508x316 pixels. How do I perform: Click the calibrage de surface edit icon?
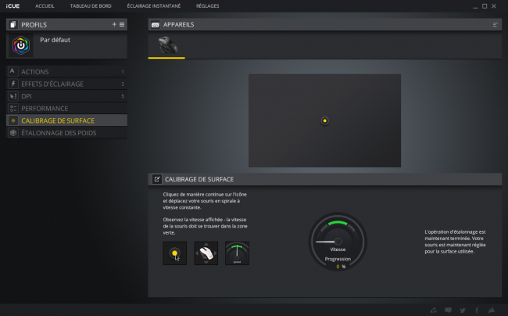(x=157, y=179)
